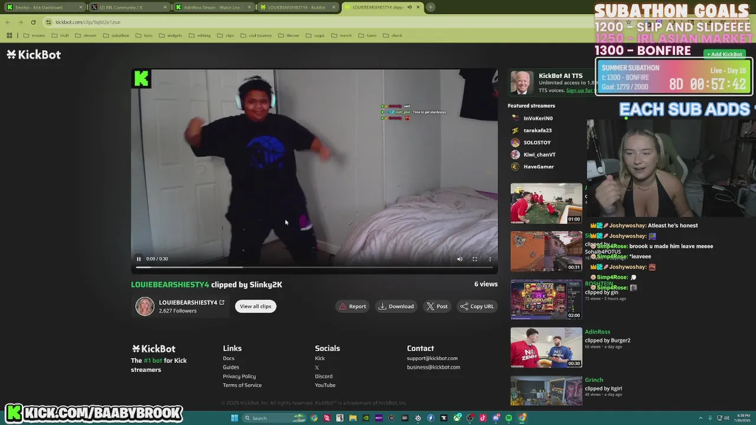The width and height of the screenshot is (756, 425).
Task: Open the clips bookmark folder
Action: (226, 35)
